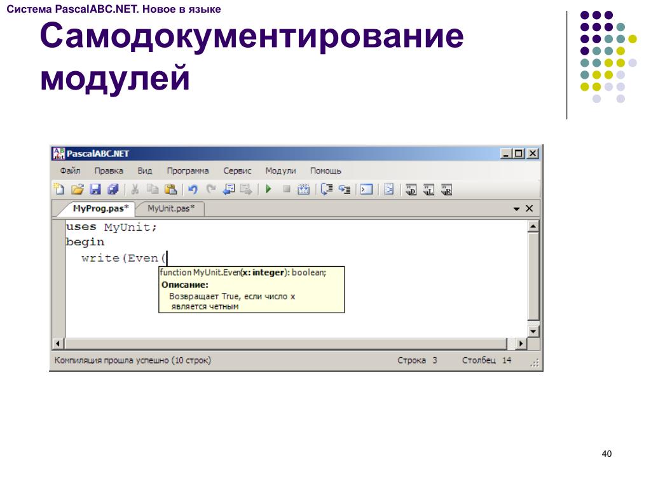Show the output window icon
The width and height of the screenshot is (651, 488).
(x=366, y=189)
